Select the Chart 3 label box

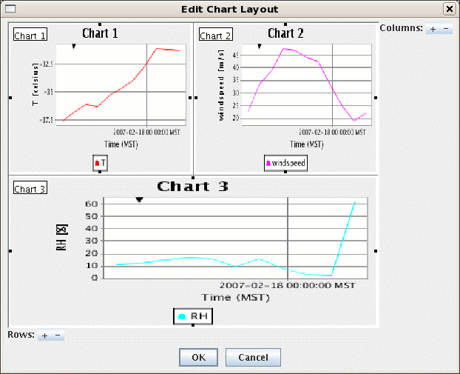click(30, 189)
